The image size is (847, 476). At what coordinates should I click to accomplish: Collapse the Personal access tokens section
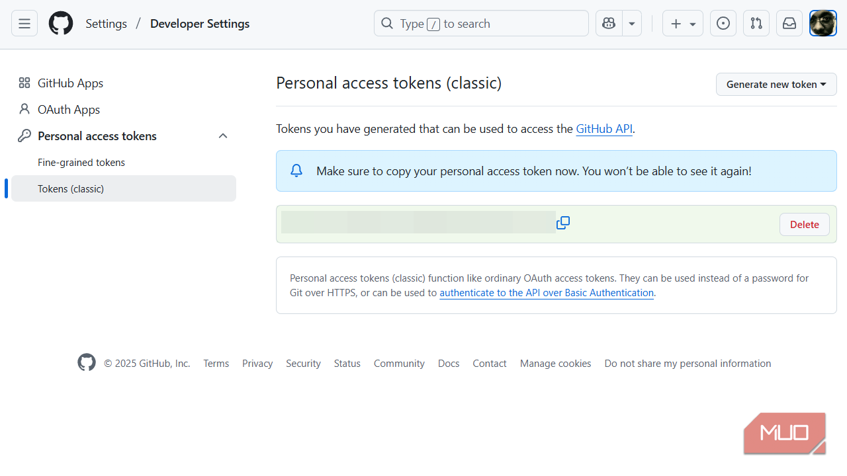[223, 136]
